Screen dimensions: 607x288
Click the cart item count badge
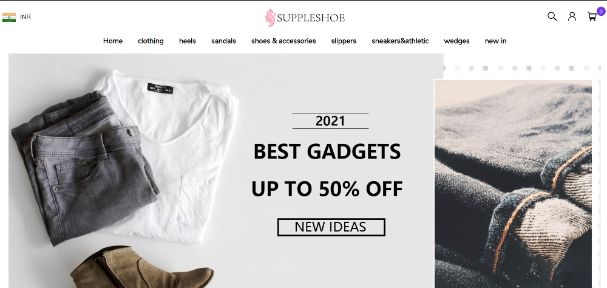(601, 12)
